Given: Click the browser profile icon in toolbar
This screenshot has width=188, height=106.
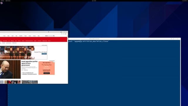Looking at the screenshot, I should 65,34.
